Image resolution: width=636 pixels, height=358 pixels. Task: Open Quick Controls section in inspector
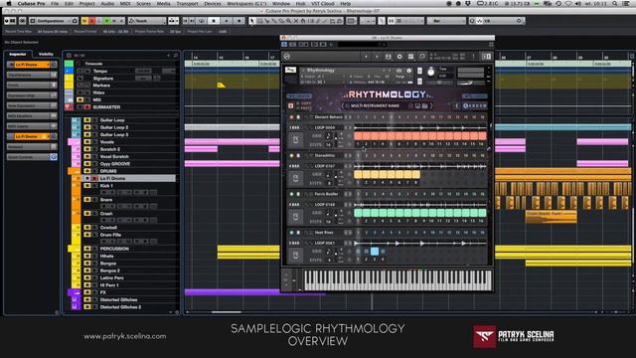pyautogui.click(x=32, y=157)
